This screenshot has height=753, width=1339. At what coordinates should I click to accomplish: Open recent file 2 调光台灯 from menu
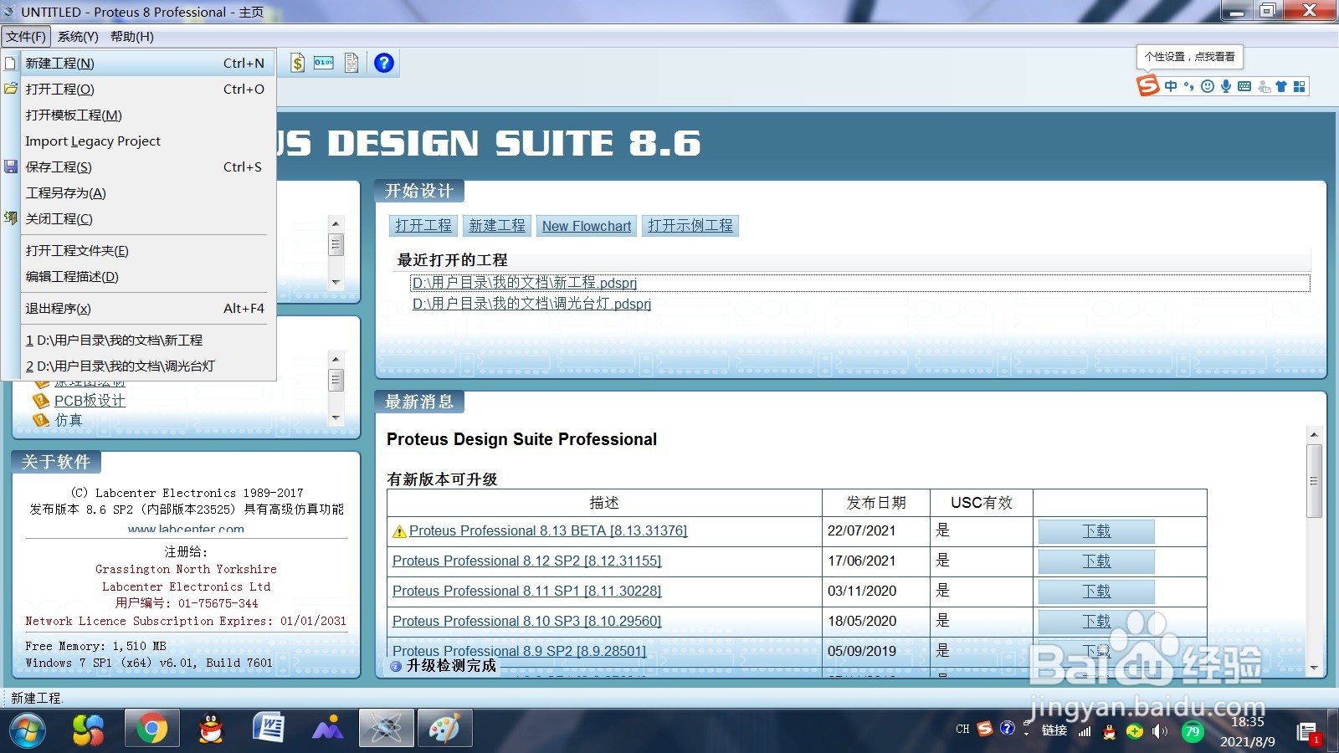click(148, 366)
